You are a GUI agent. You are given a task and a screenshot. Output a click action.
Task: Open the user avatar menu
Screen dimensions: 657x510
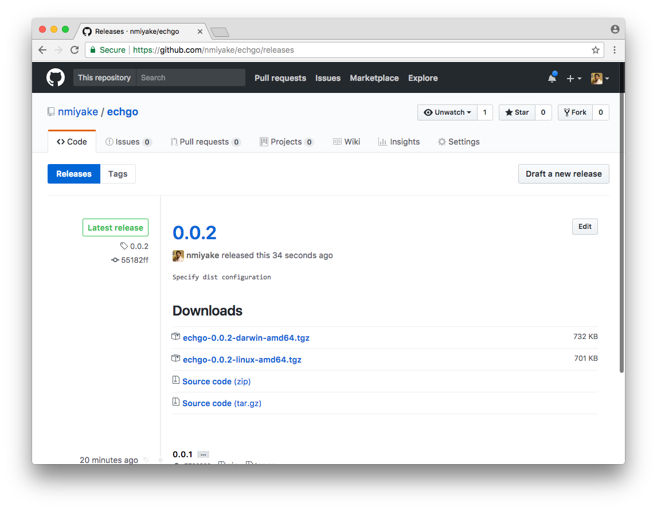coord(600,79)
